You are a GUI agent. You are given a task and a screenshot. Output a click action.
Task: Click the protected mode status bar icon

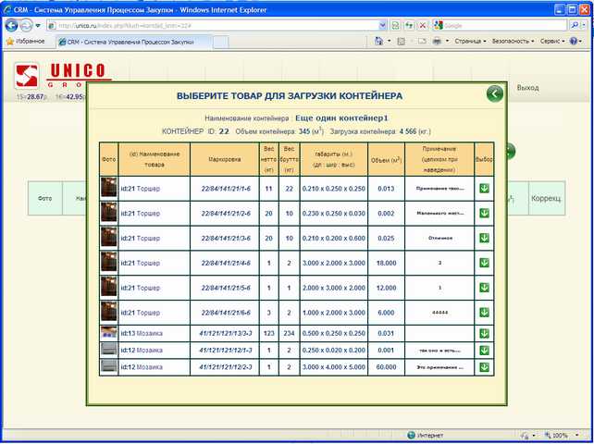(x=525, y=436)
